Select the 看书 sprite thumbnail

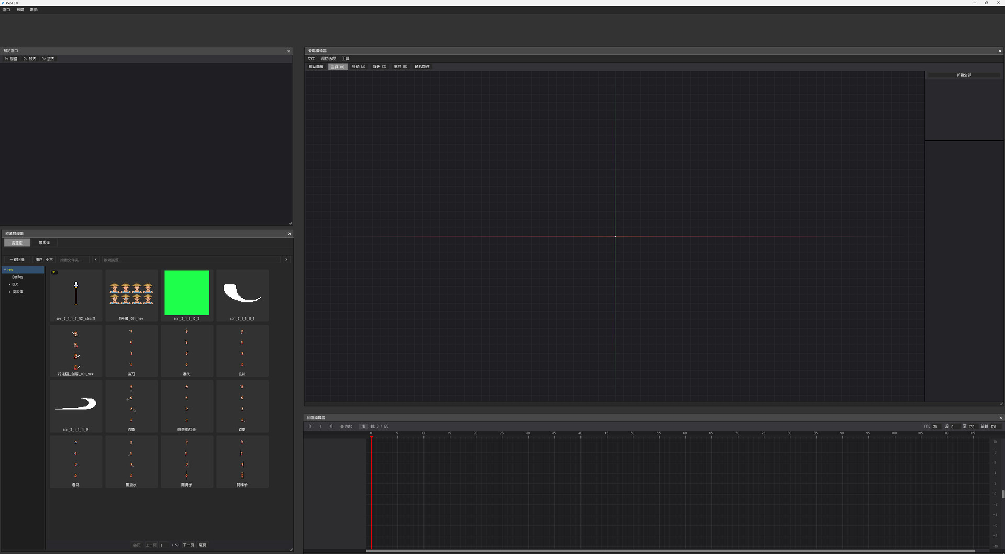76,461
